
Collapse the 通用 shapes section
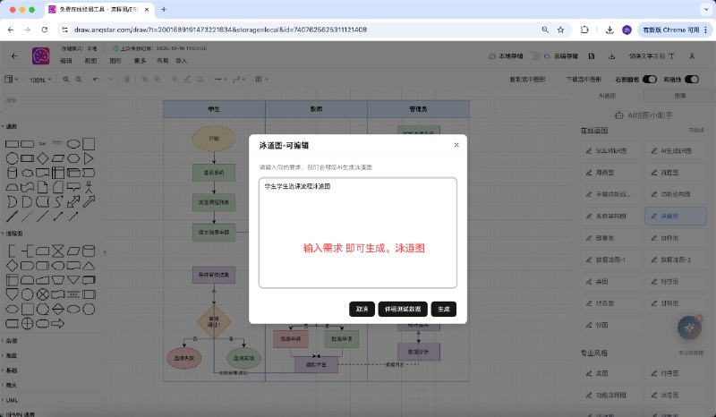10,126
